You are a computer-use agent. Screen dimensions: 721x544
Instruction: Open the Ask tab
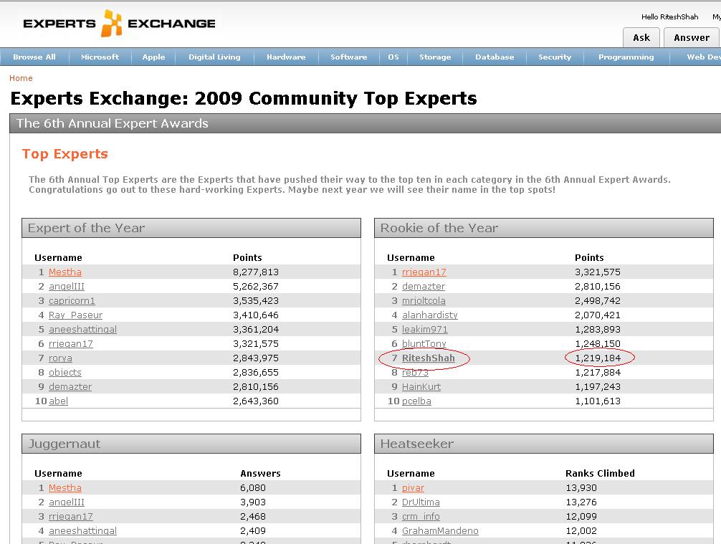tap(641, 38)
